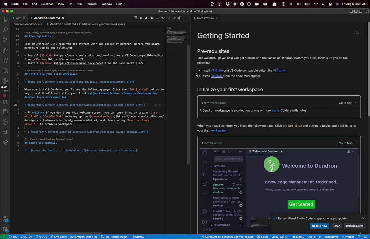
Task: Click dendron.tutorial.md in the breadcrumb
Action: tap(63, 24)
